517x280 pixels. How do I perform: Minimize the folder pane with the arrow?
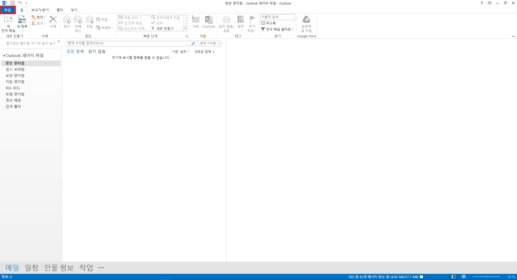pyautogui.click(x=58, y=41)
